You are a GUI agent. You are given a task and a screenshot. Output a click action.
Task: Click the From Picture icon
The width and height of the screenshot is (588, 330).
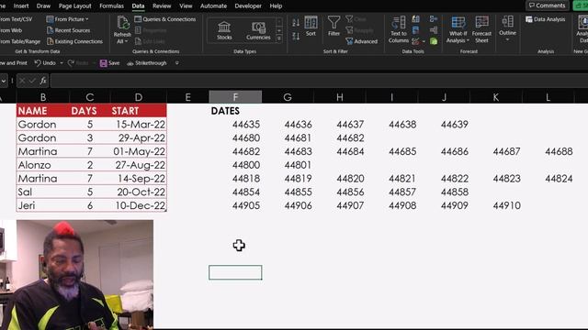50,19
